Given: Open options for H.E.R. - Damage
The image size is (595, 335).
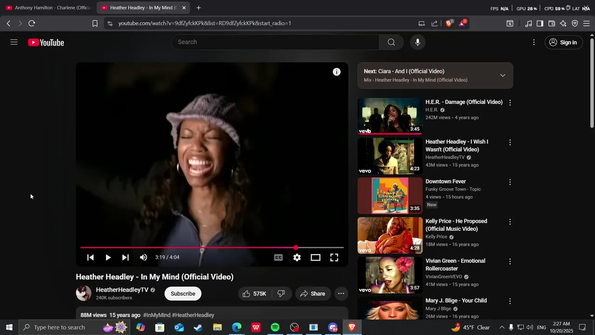Looking at the screenshot, I should [x=510, y=103].
